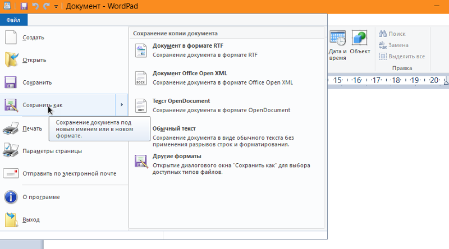
Task: Click the Save floppy icon in quick access toolbar
Action: click(x=24, y=6)
